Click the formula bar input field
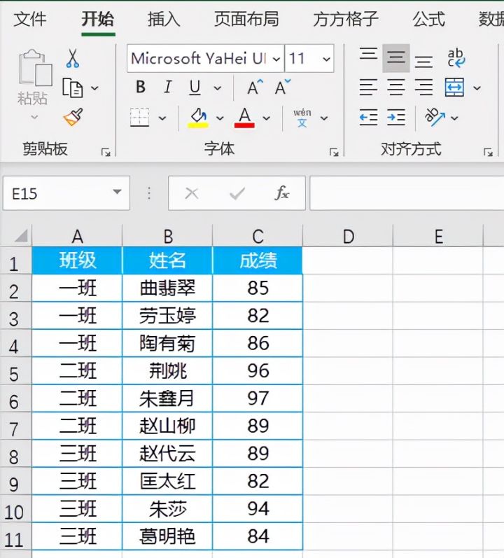 pyautogui.click(x=407, y=193)
